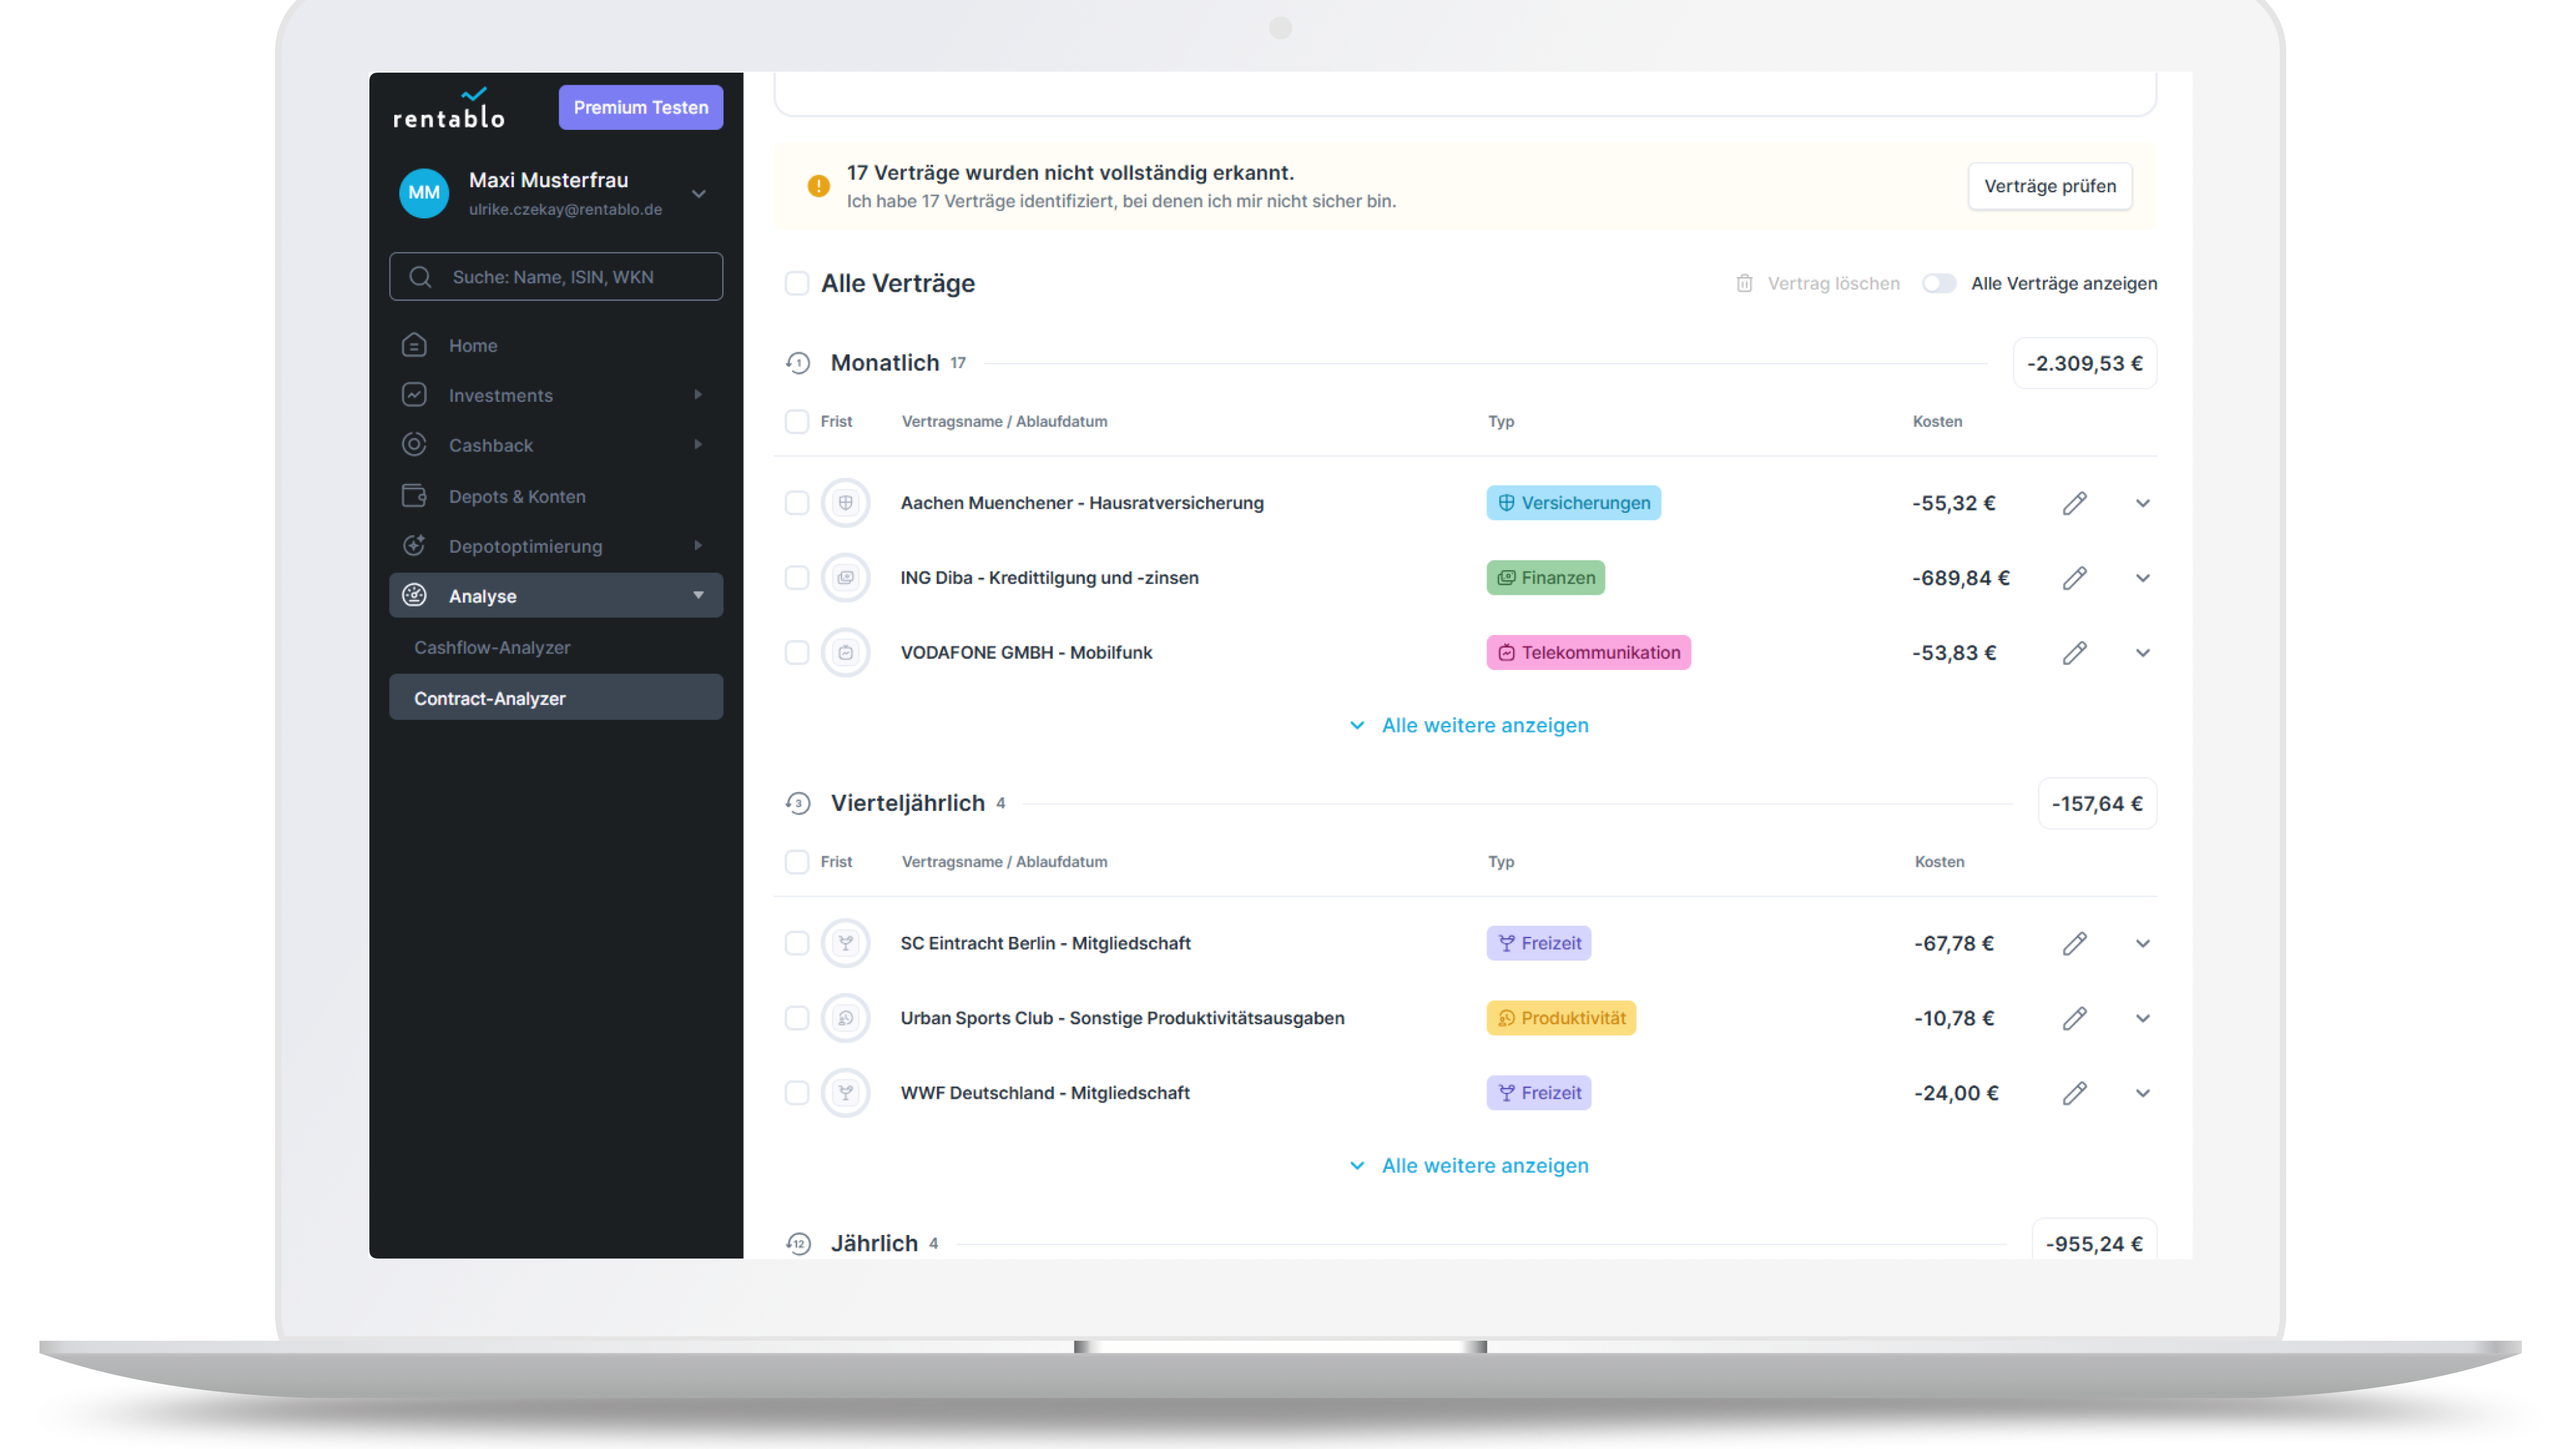
Task: Expand the Depotoptimierung submenu arrow
Action: (698, 546)
